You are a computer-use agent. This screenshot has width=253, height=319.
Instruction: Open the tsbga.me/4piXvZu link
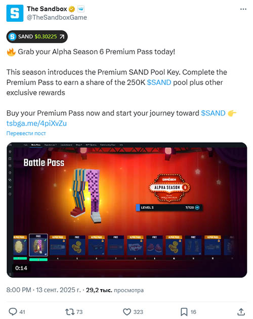click(x=36, y=123)
